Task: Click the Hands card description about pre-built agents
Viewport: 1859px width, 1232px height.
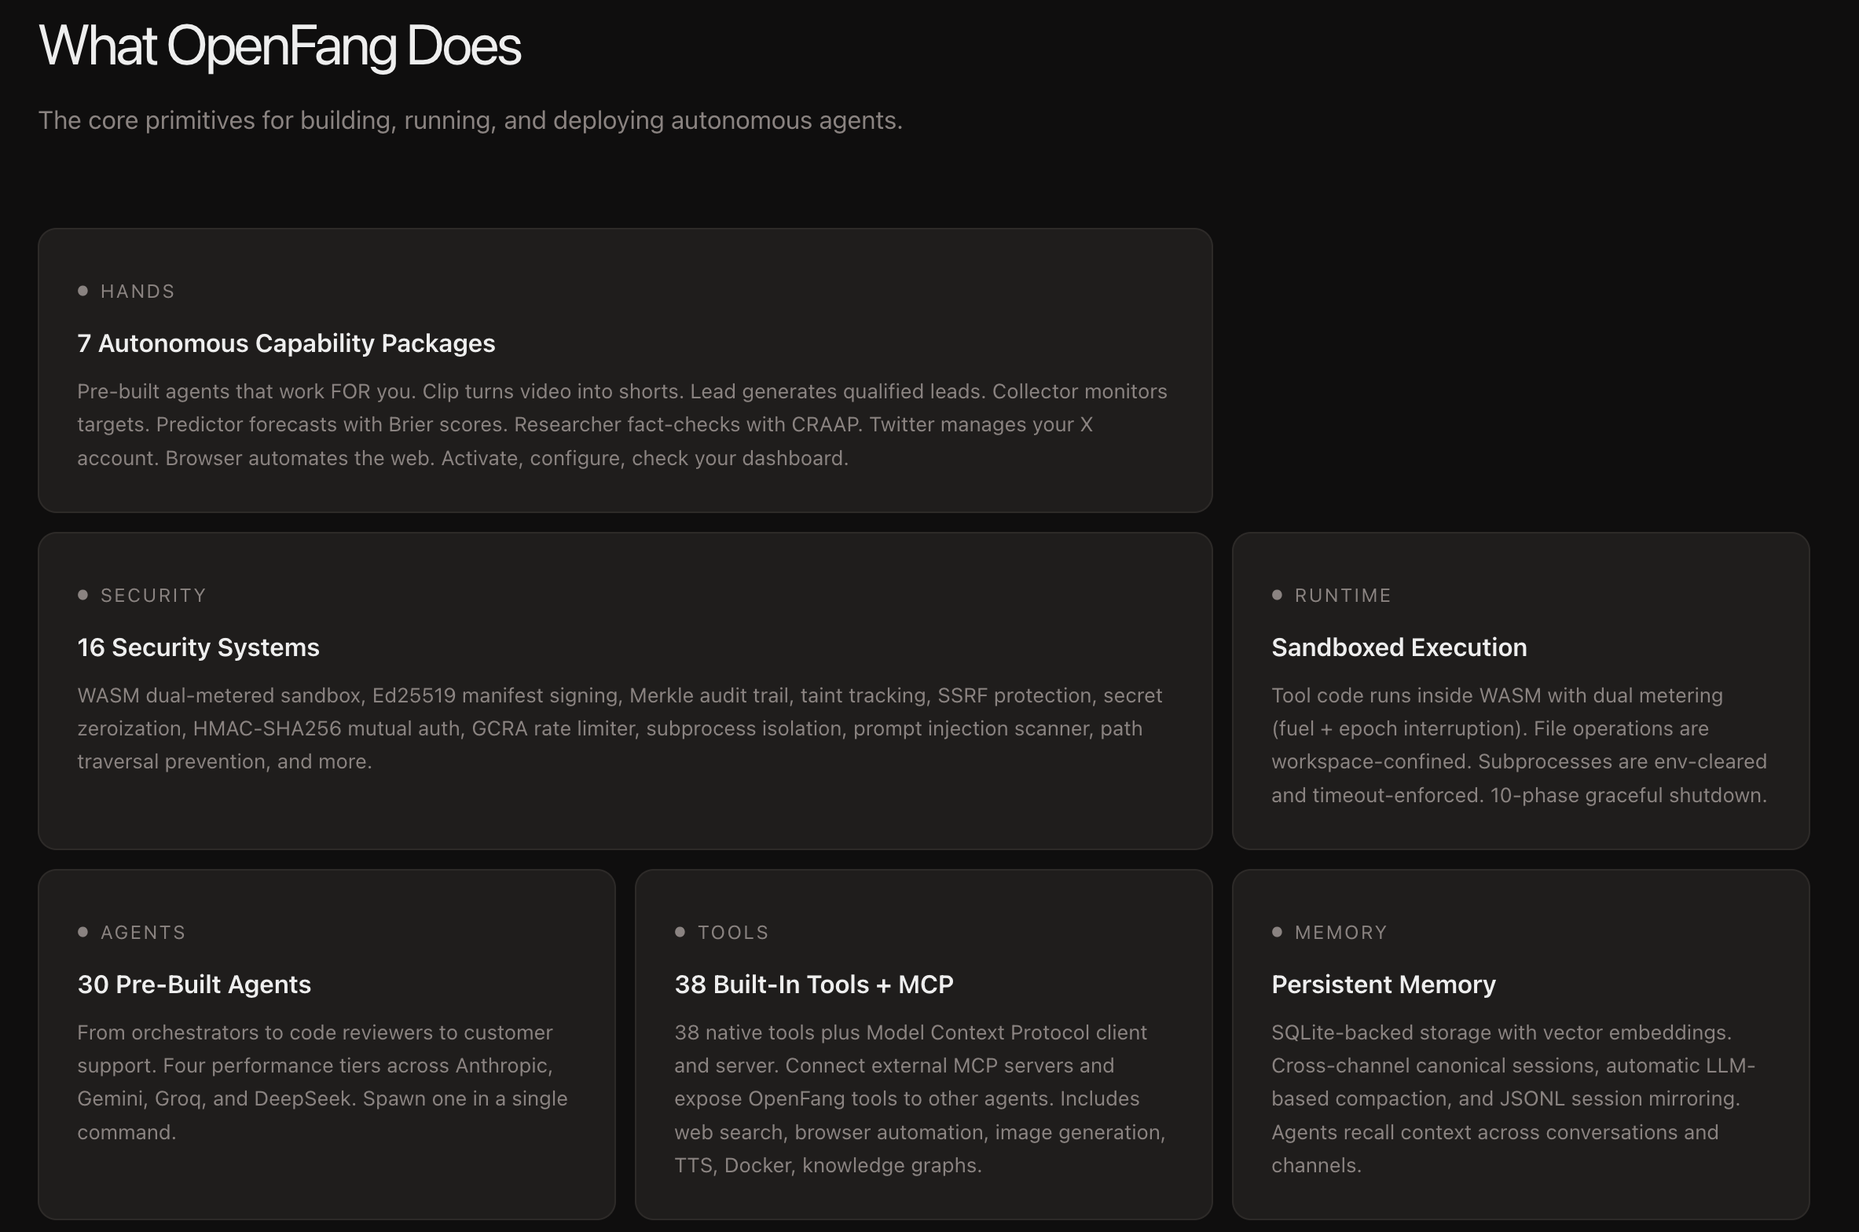Action: pos(621,424)
